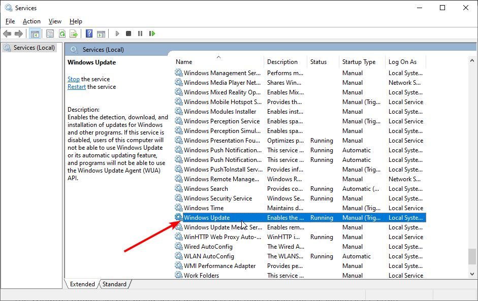Click the Start Service play icon
Viewport: 478px width, 301px height.
coord(117,34)
